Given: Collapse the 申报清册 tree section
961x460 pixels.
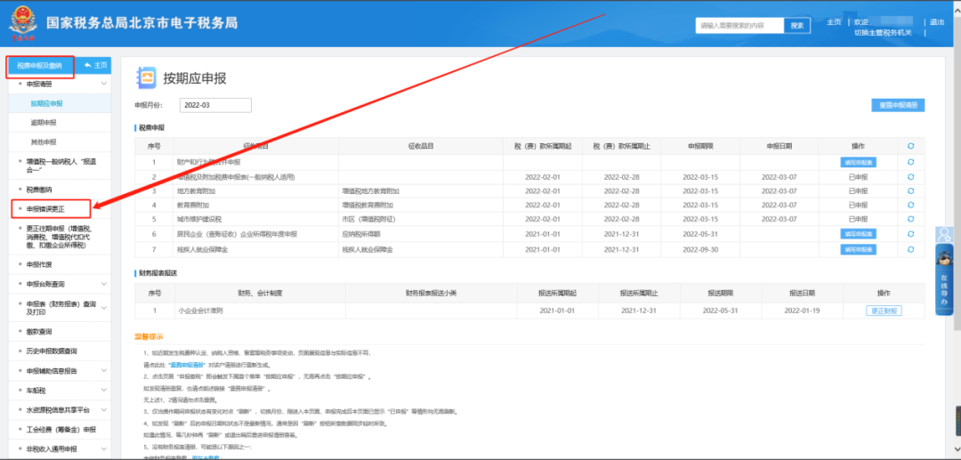Looking at the screenshot, I should point(104,85).
